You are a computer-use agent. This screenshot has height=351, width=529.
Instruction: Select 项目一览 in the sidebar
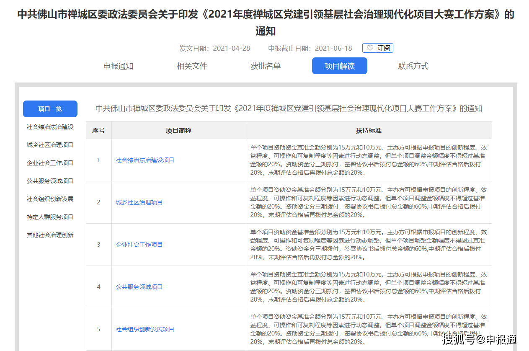pos(50,108)
